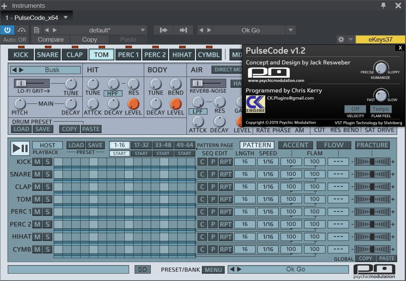
Task: Open the Ok Go program dropdown
Action: coord(291,30)
